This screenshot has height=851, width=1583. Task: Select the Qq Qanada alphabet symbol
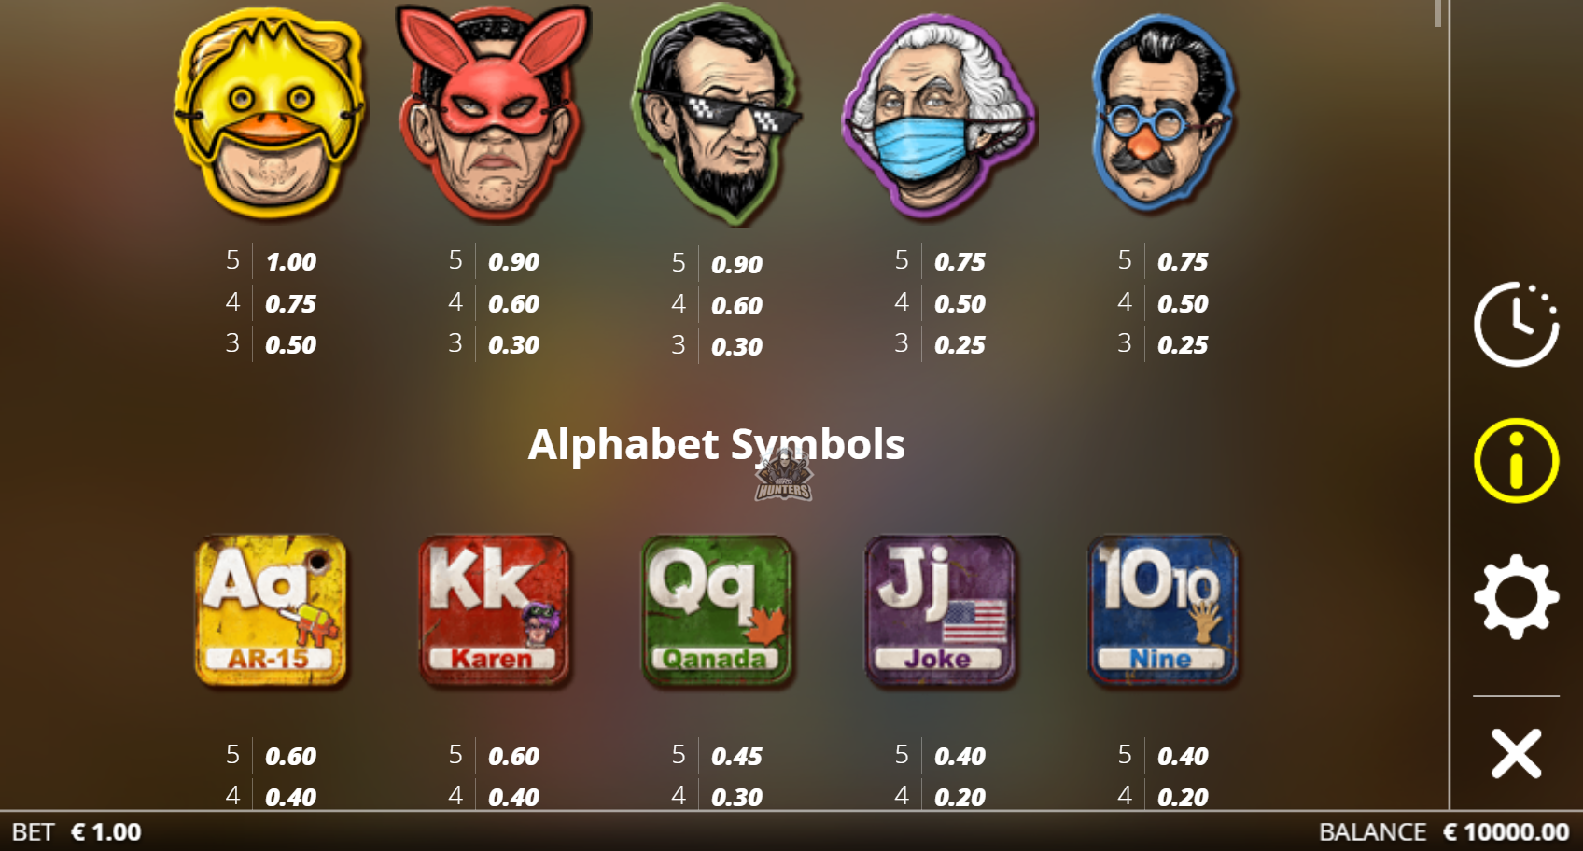[716, 610]
